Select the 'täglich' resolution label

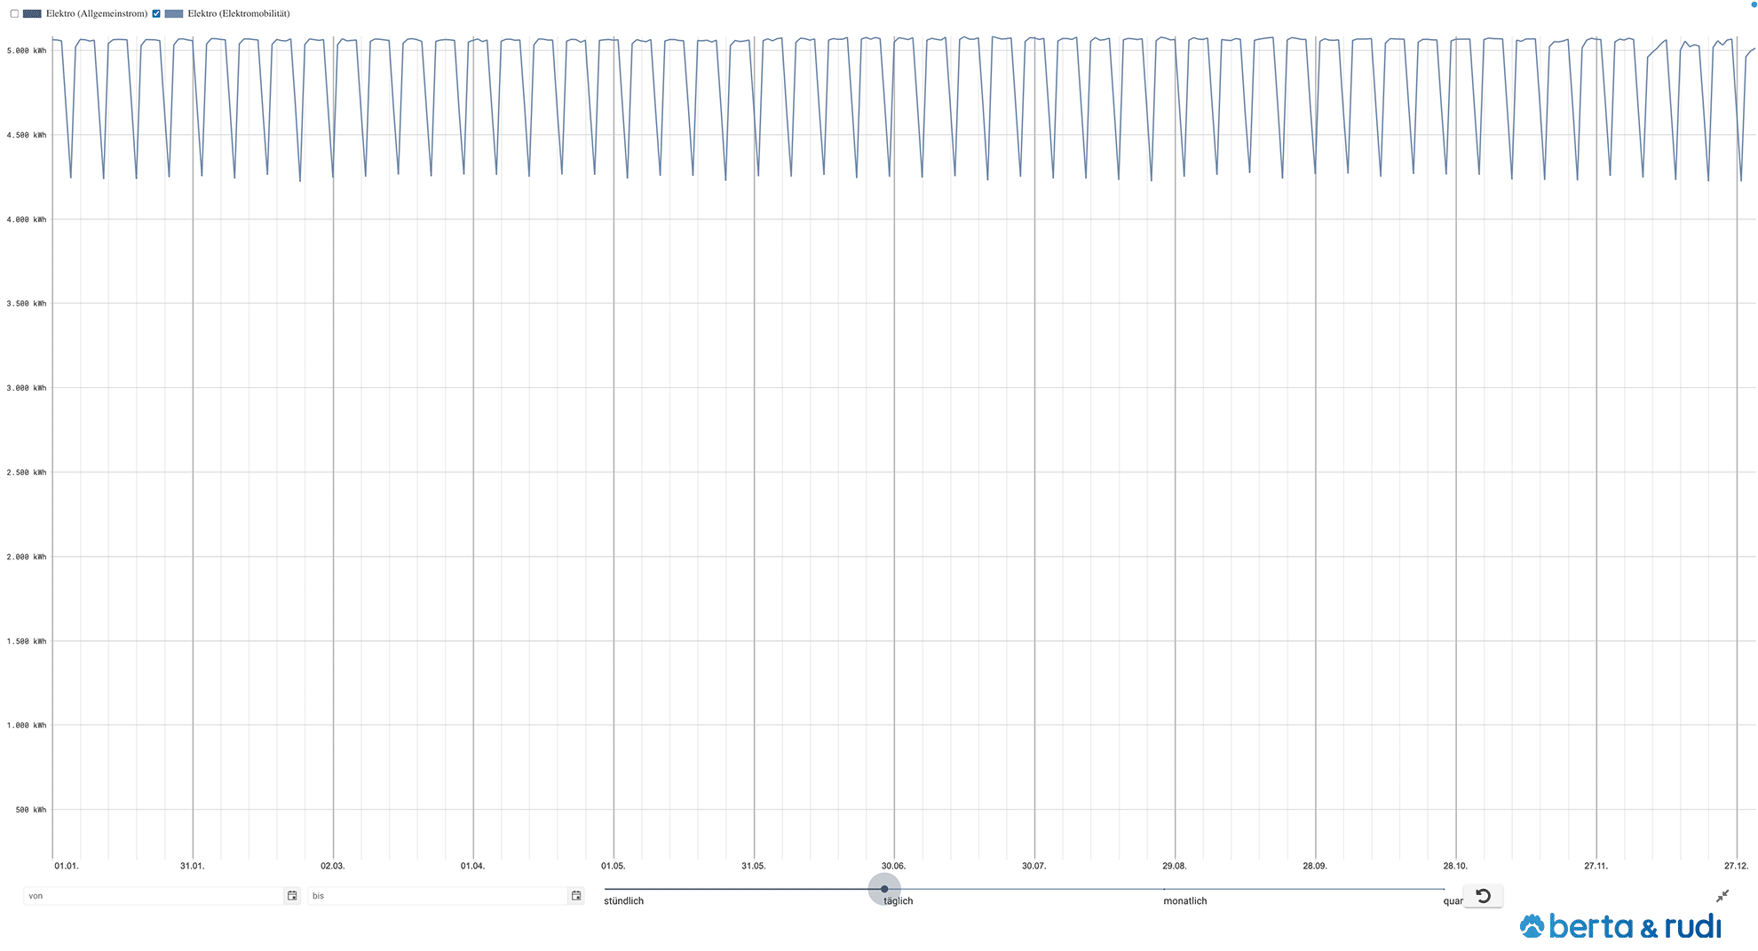click(899, 901)
